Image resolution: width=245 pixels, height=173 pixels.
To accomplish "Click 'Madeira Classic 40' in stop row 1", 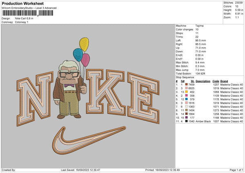I will click(232, 84).
